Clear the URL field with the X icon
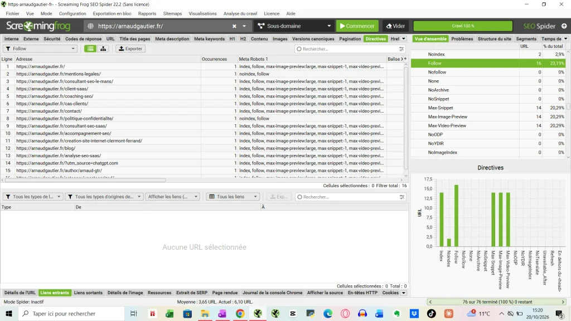571x321 pixels. pos(234,26)
